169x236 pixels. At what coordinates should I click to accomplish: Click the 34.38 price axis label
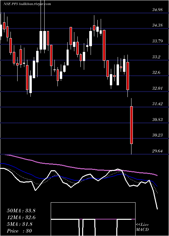point(158,25)
